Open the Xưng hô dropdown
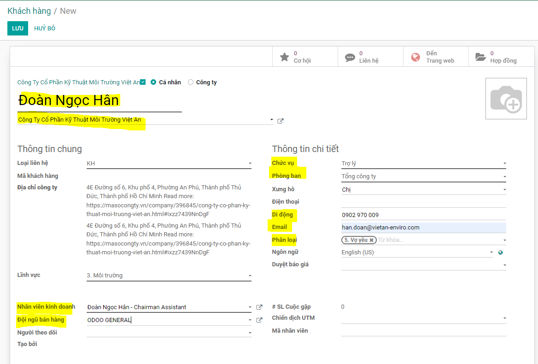538x364 pixels. 504,190
